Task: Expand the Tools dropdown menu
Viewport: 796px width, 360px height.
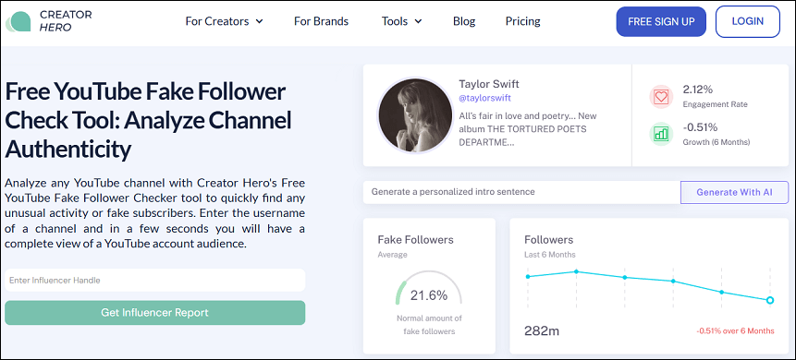Action: tap(401, 21)
